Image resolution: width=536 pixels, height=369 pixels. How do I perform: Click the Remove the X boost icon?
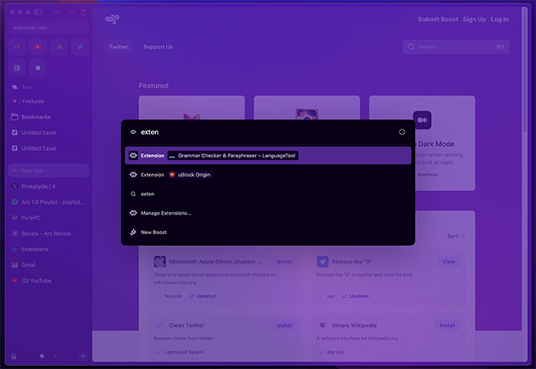click(x=322, y=262)
